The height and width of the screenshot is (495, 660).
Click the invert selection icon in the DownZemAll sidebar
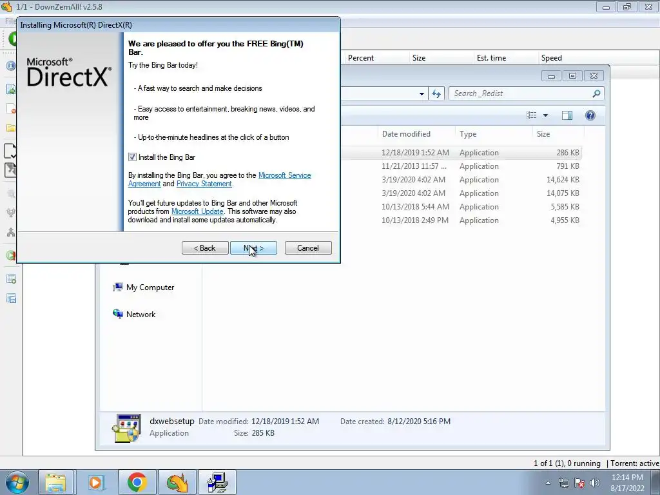pyautogui.click(x=10, y=170)
